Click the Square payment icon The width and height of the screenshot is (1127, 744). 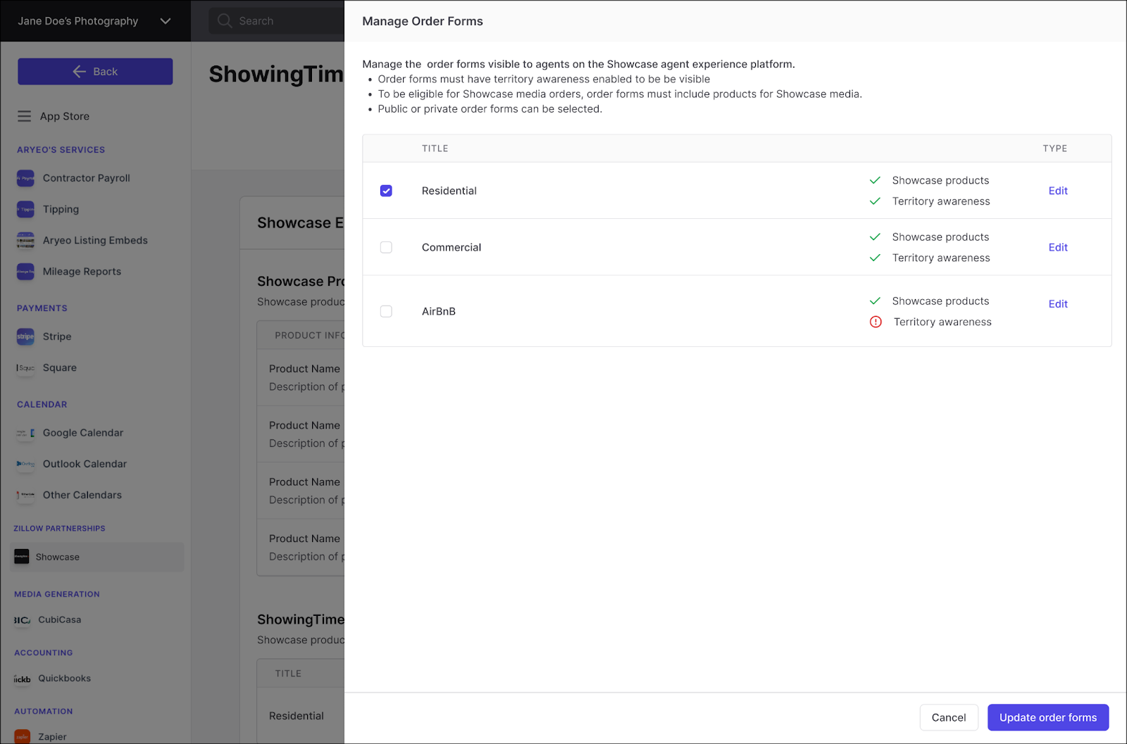25,367
